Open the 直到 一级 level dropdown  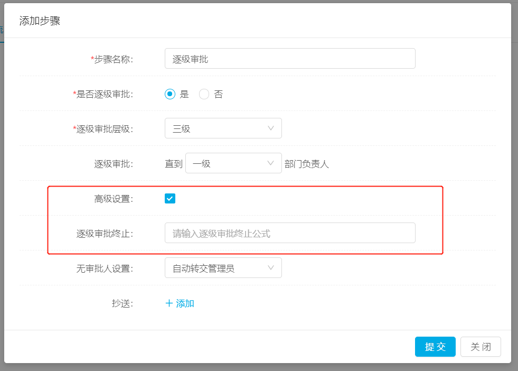(x=233, y=163)
